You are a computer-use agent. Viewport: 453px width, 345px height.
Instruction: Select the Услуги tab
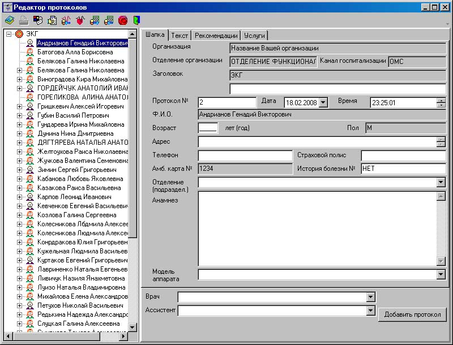(x=254, y=36)
